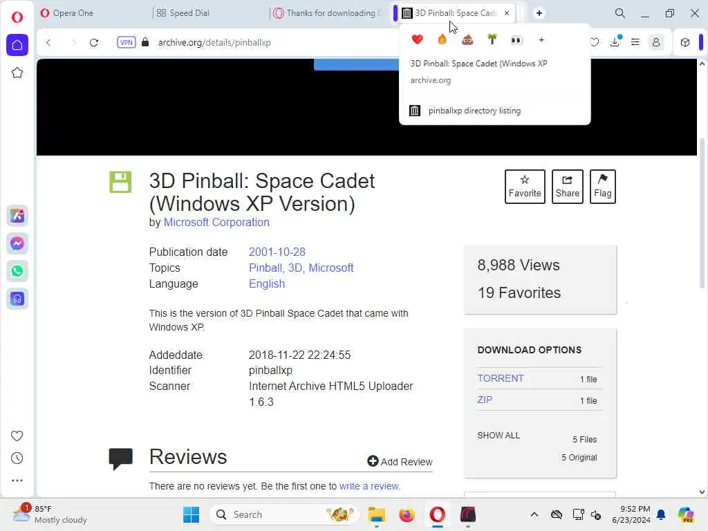Add another emoji with plus in popup
This screenshot has height=531, width=708.
tap(541, 40)
